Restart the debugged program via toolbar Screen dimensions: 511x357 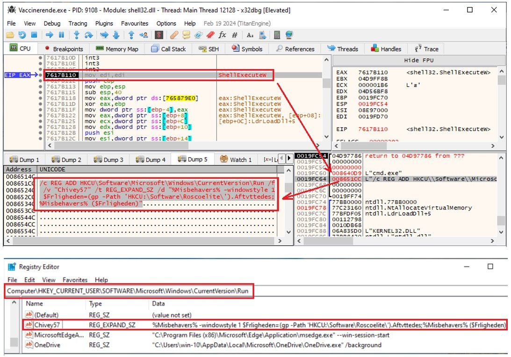pos(22,35)
